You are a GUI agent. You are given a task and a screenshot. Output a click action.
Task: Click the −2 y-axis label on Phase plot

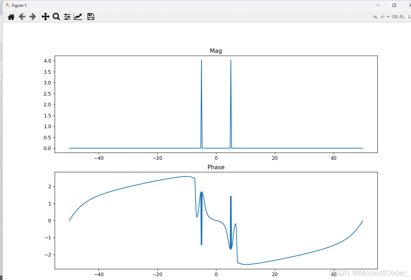click(x=48, y=255)
